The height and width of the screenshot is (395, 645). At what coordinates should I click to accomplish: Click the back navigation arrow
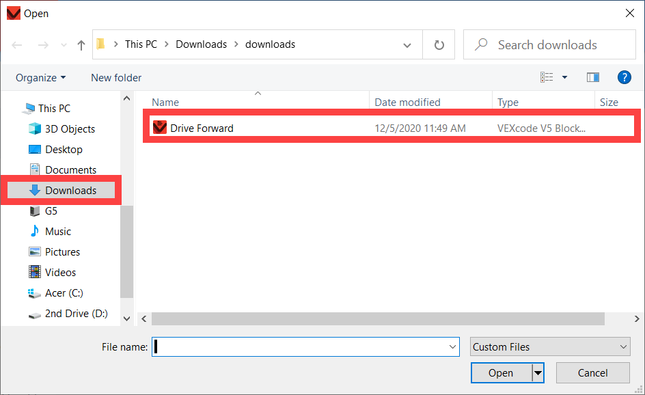pos(16,44)
